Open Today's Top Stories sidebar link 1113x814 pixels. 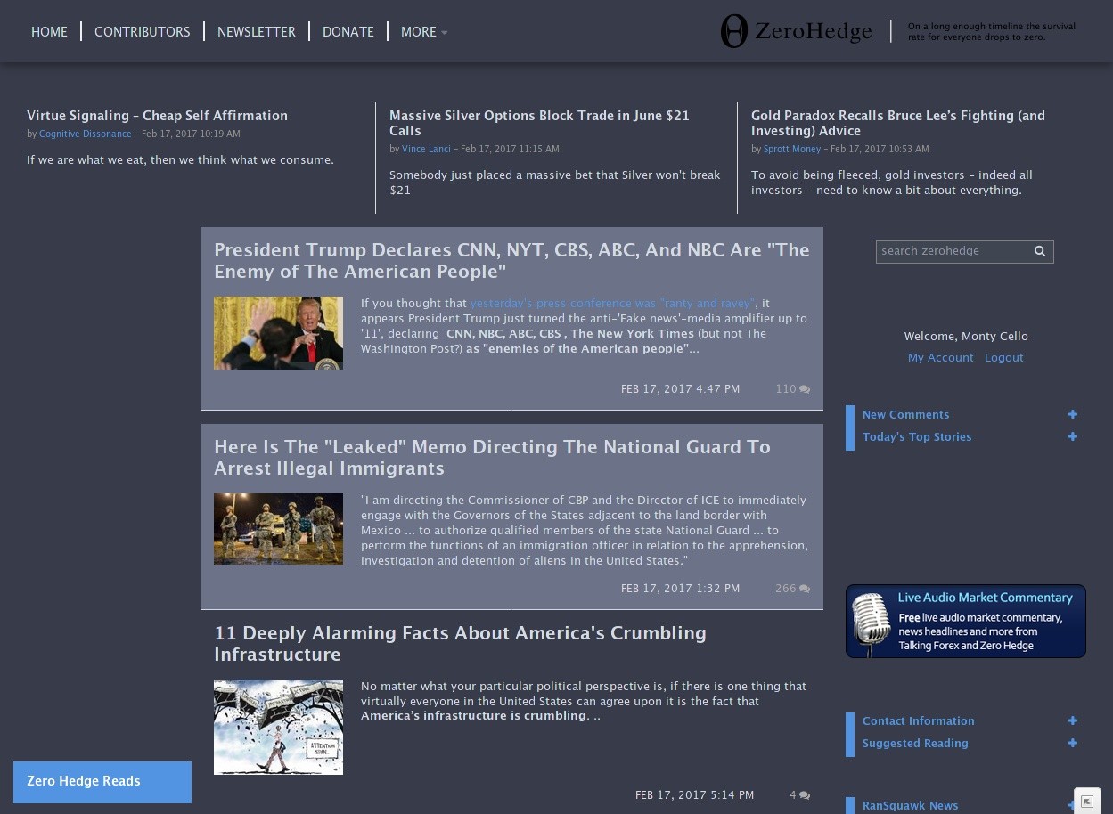point(917,436)
